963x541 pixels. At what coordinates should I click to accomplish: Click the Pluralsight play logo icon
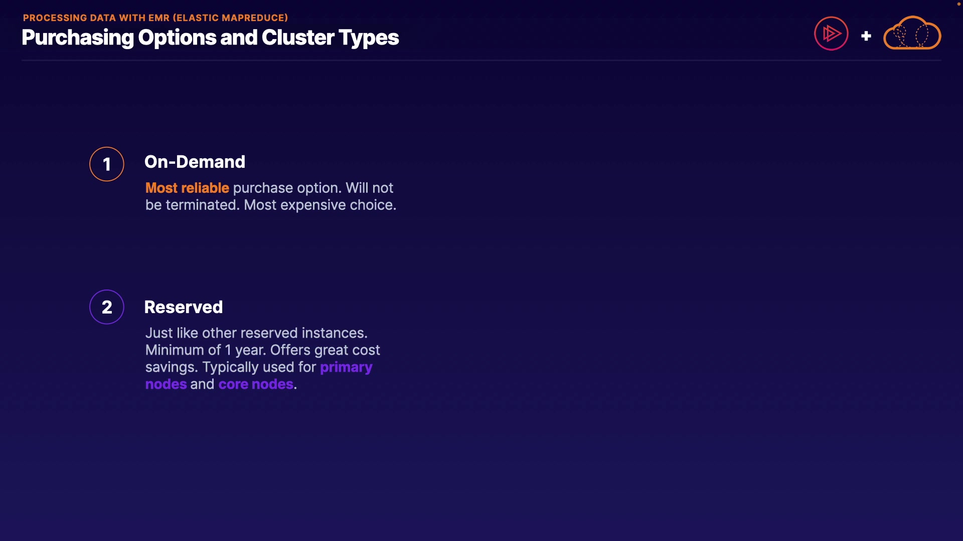(x=831, y=34)
